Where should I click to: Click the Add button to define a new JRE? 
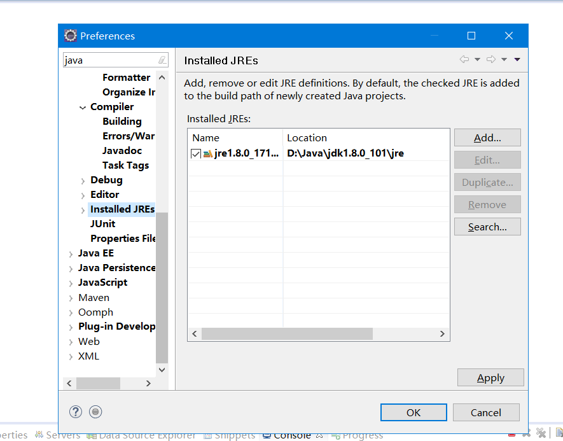tap(487, 137)
